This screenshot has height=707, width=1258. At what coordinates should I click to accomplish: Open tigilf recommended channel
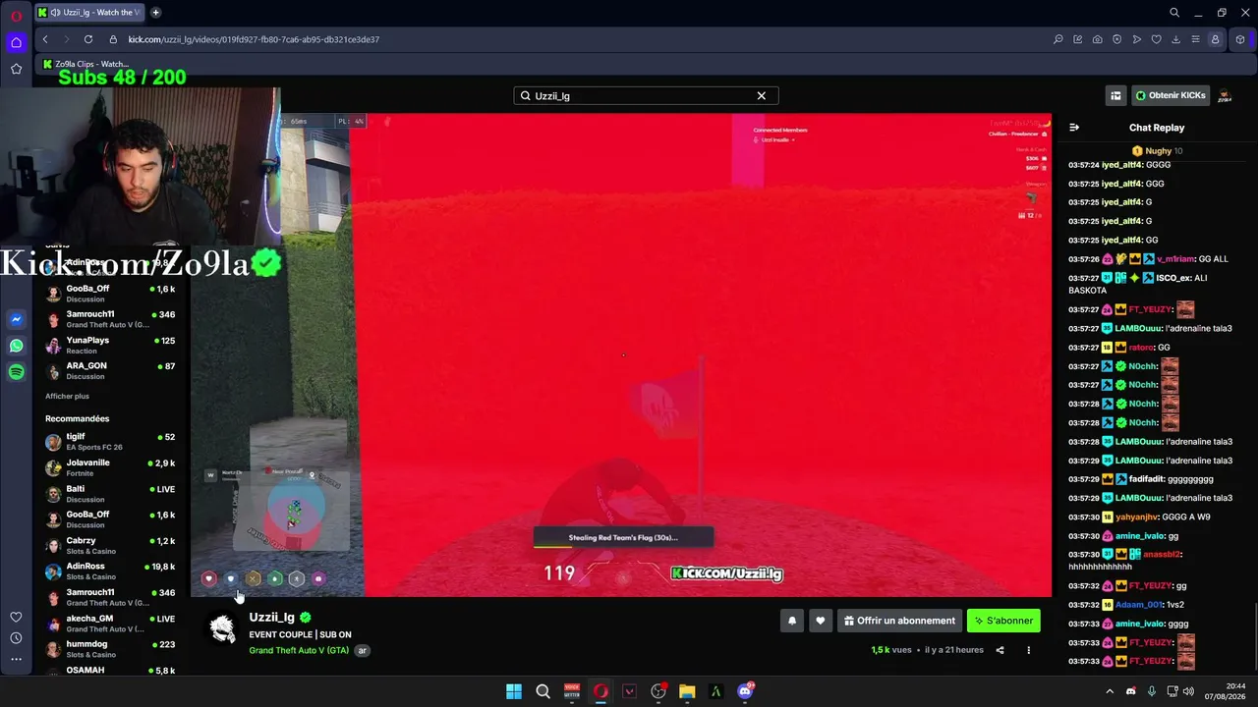point(111,442)
